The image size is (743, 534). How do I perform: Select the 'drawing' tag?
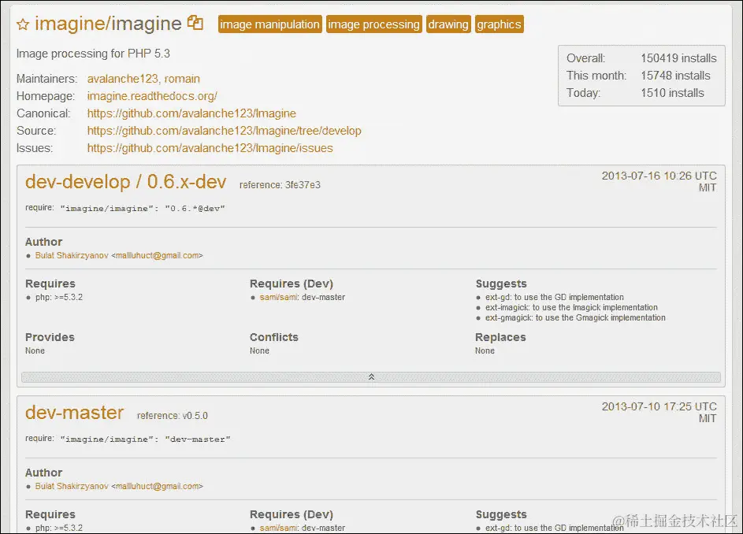[448, 24]
